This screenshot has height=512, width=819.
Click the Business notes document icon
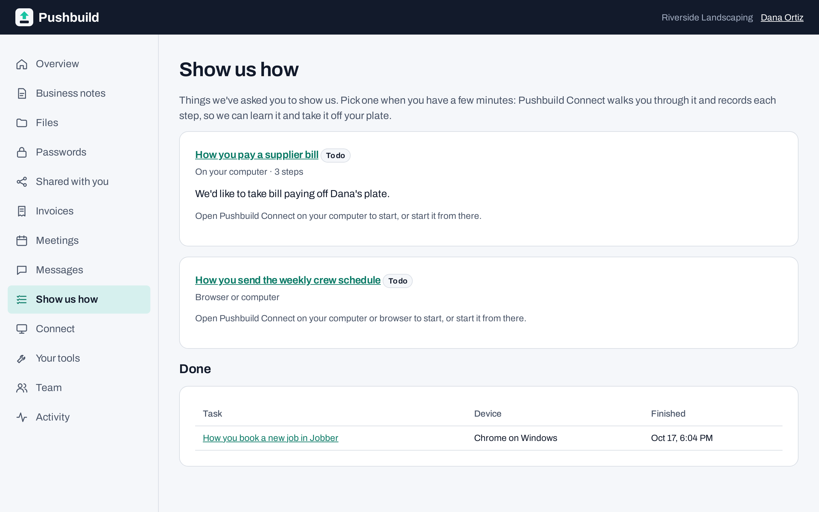tap(22, 93)
